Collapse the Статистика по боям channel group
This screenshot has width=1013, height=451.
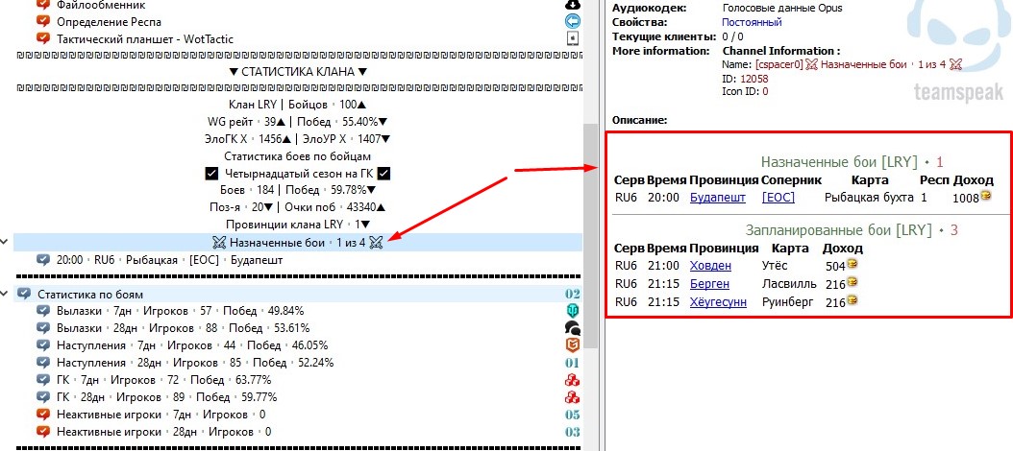coord(6,294)
